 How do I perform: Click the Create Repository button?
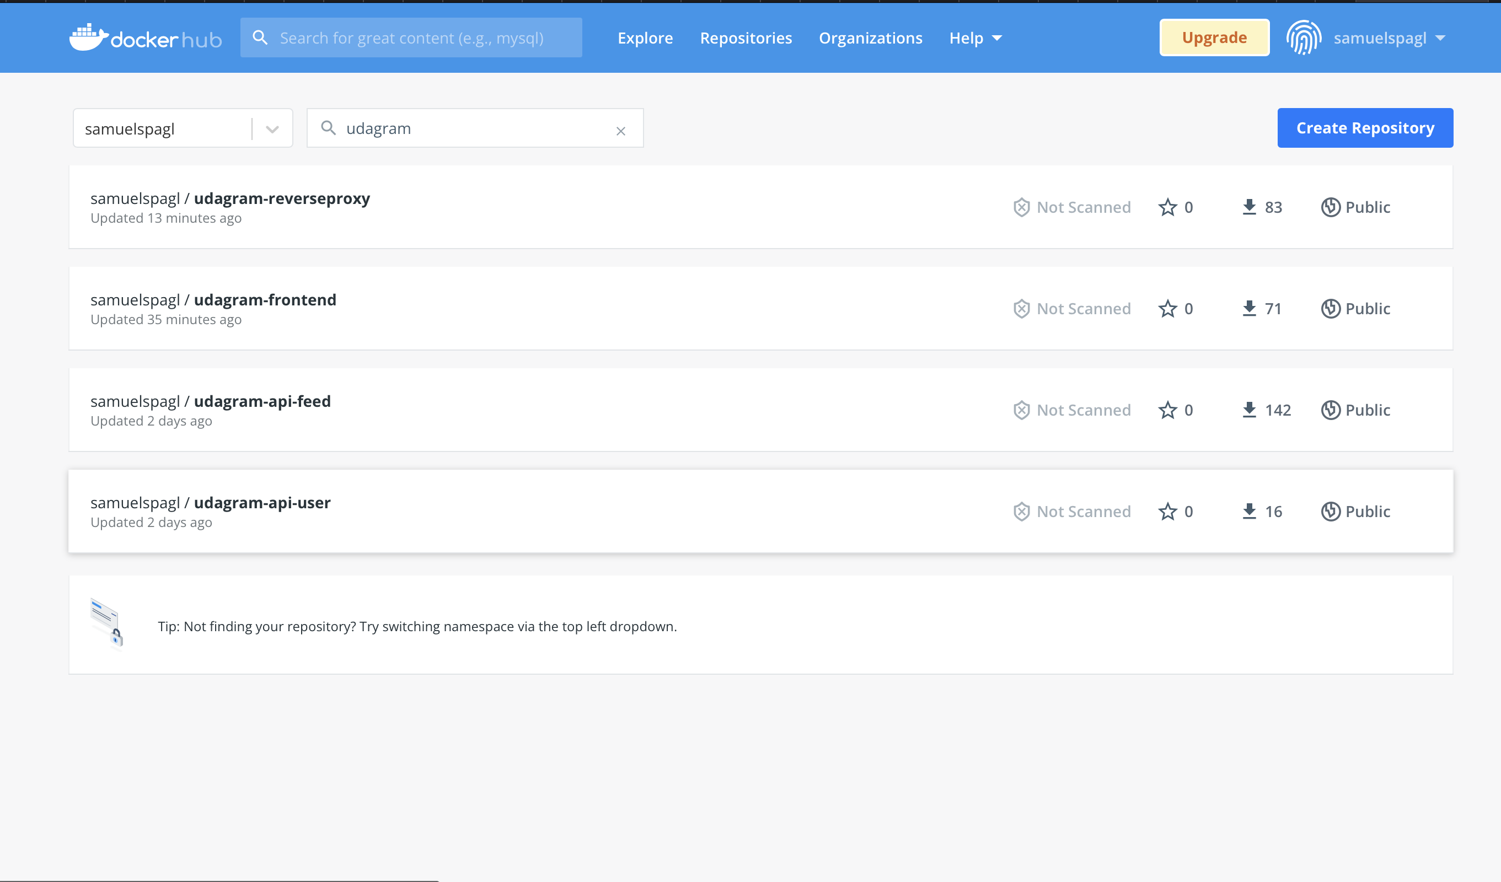1365,127
